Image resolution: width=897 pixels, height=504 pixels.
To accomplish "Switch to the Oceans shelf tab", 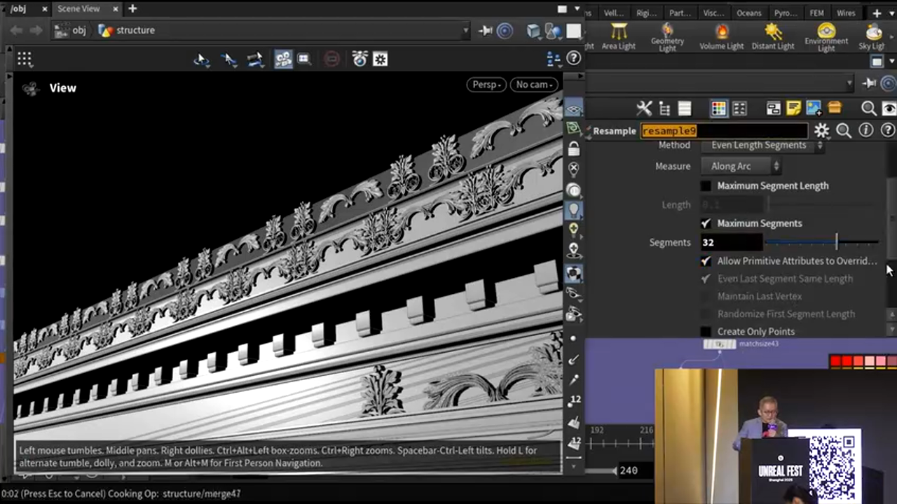I will point(748,13).
